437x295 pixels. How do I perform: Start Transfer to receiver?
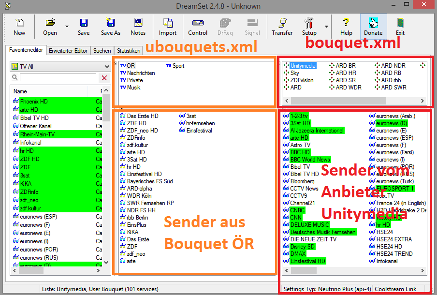pos(282,26)
